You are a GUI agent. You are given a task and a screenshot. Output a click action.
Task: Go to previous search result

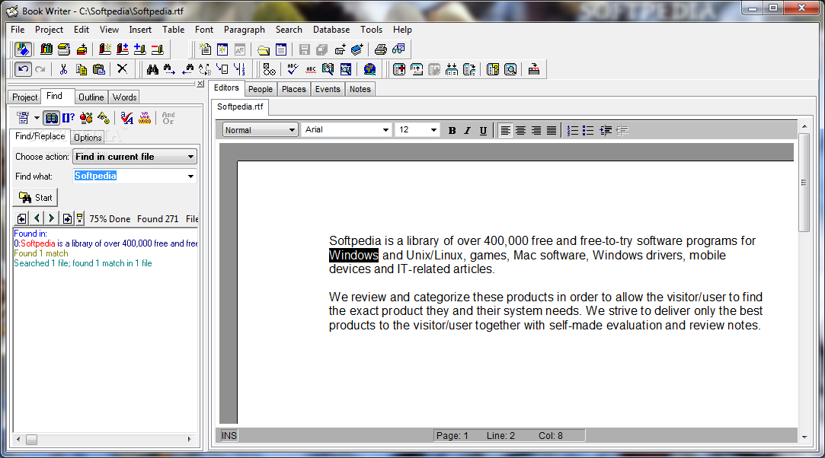click(x=37, y=218)
